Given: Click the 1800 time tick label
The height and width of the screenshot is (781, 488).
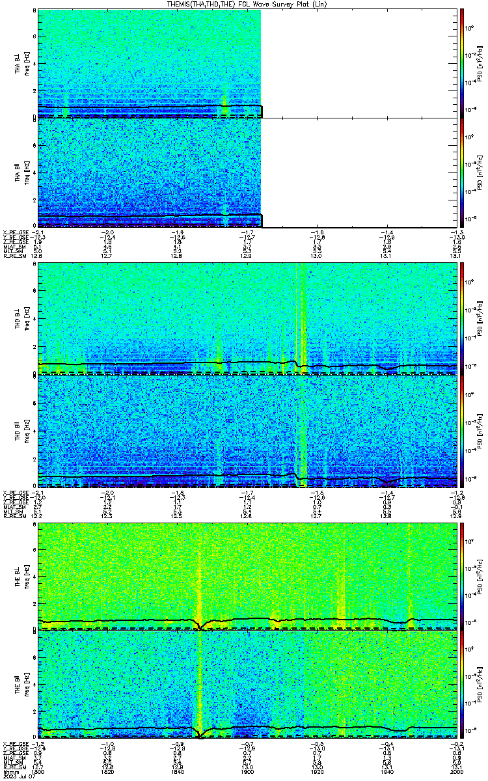Looking at the screenshot, I should pos(38,771).
